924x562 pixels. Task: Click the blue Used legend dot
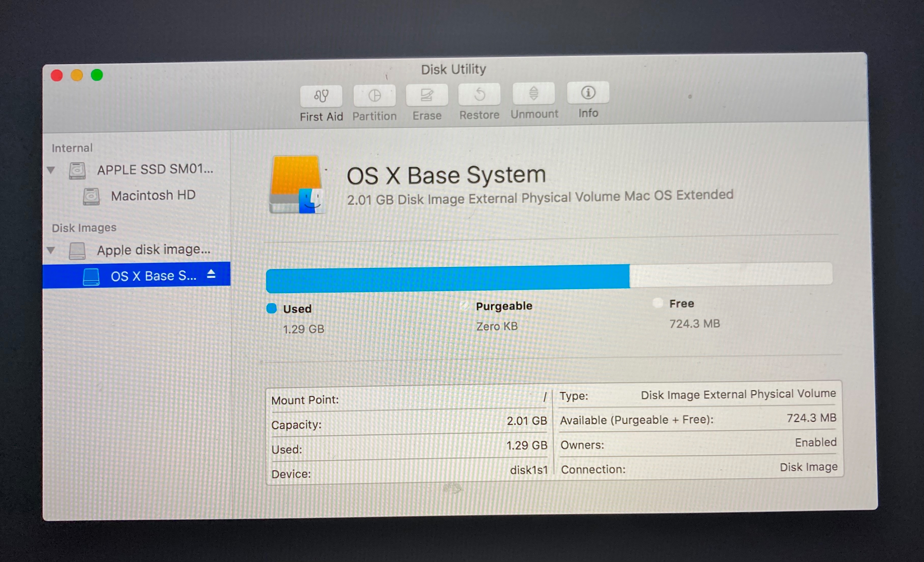pos(272,308)
